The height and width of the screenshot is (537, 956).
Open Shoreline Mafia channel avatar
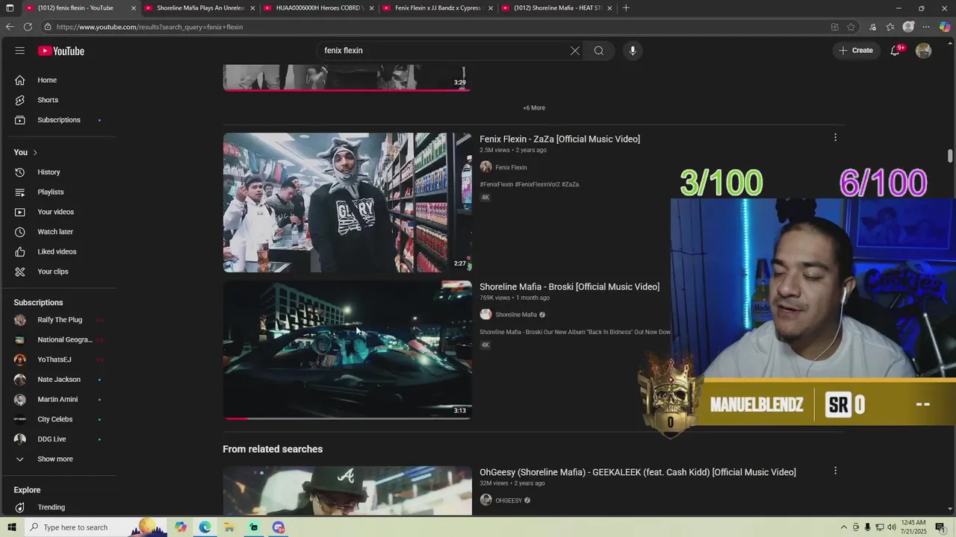point(485,315)
